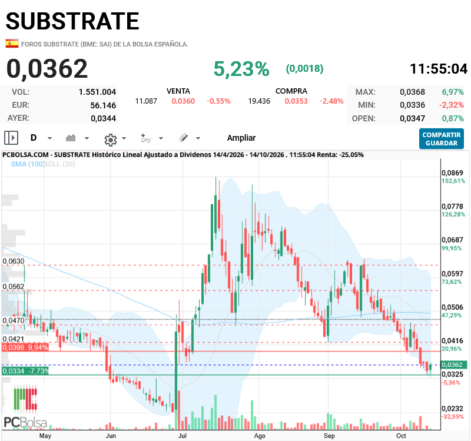The width and height of the screenshot is (471, 441).
Task: Click the COMPARTIR GUARDAR button
Action: pyautogui.click(x=442, y=139)
